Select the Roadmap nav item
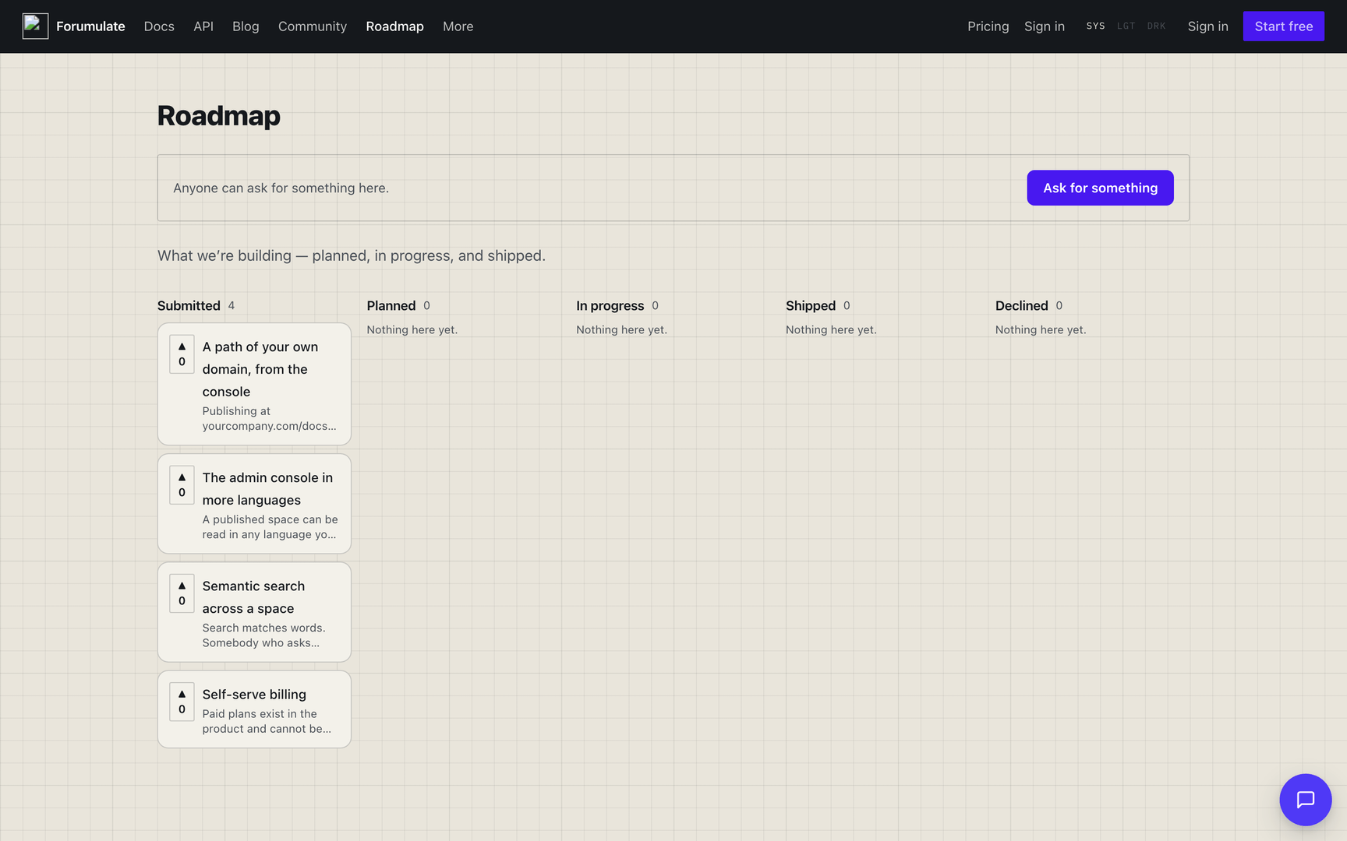This screenshot has height=841, width=1347. (394, 26)
